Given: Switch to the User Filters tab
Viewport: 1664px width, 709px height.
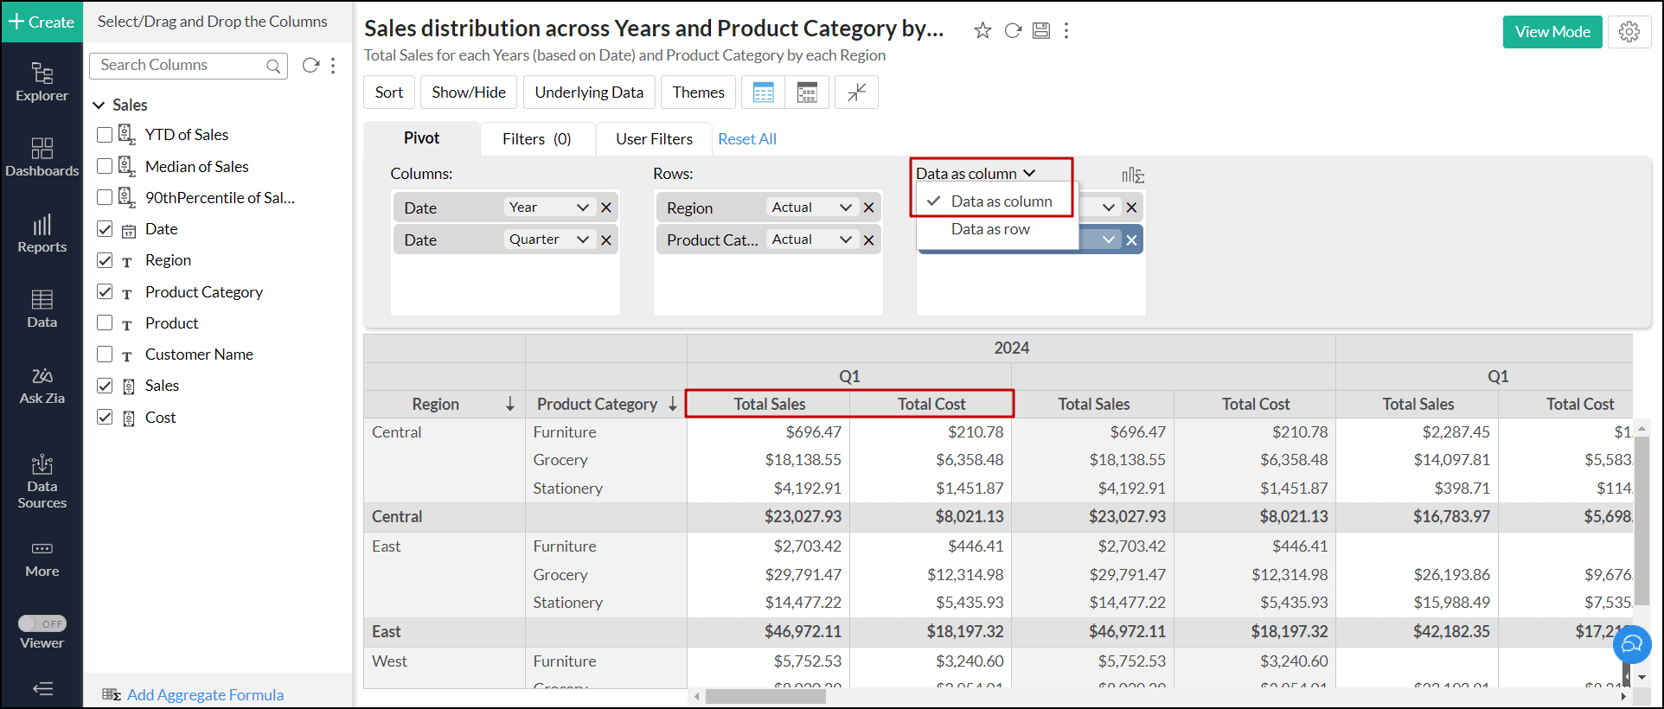Looking at the screenshot, I should tap(654, 139).
